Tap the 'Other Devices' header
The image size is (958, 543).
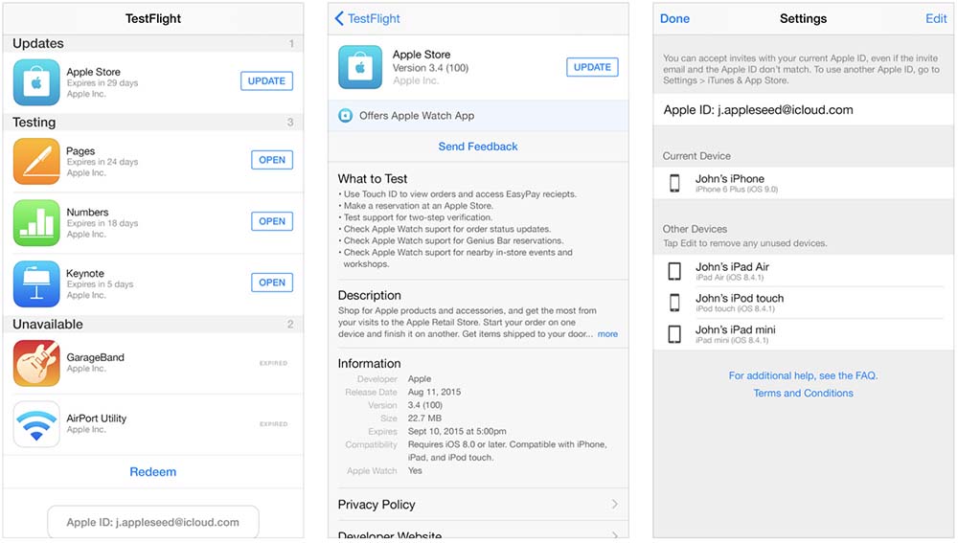point(695,229)
